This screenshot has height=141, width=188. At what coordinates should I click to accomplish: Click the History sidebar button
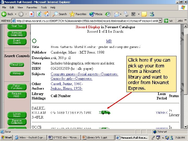click(17, 73)
